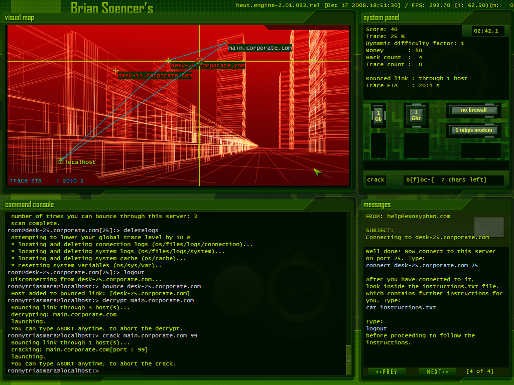The image size is (514, 385).
Task: Click the 1 Ghz CPU chip
Action: pos(416,116)
